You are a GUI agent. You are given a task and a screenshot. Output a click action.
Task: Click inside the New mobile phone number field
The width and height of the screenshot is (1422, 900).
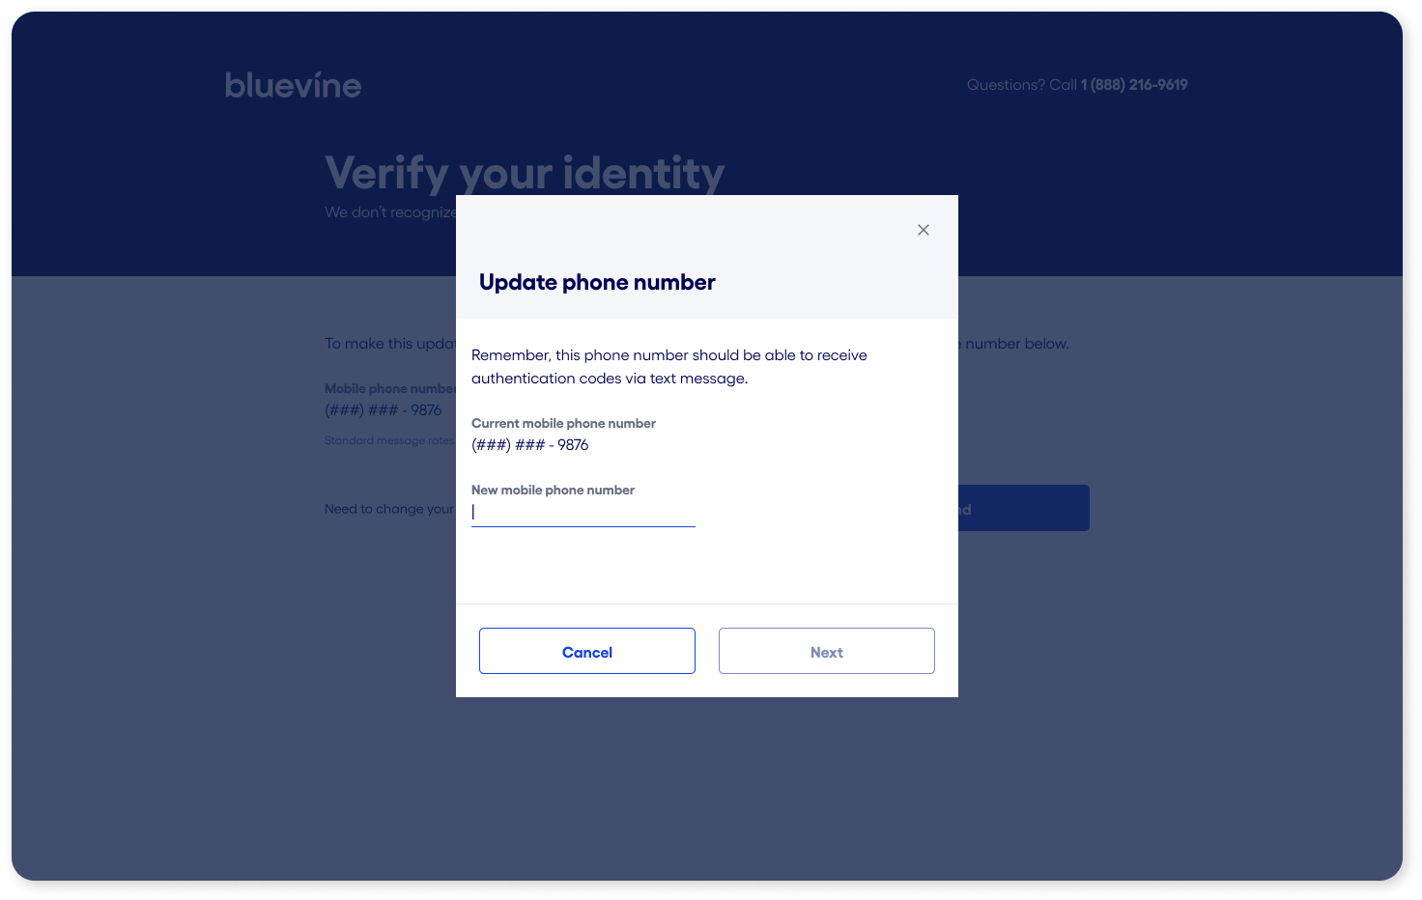[x=583, y=512]
